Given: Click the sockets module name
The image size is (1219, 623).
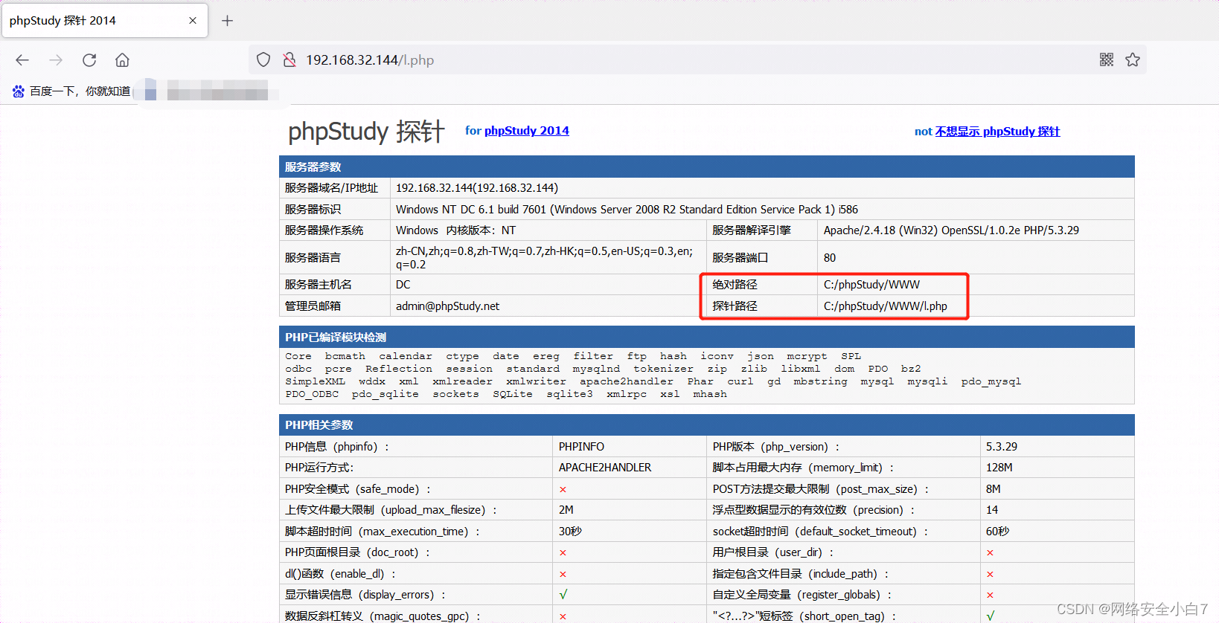Looking at the screenshot, I should [455, 395].
